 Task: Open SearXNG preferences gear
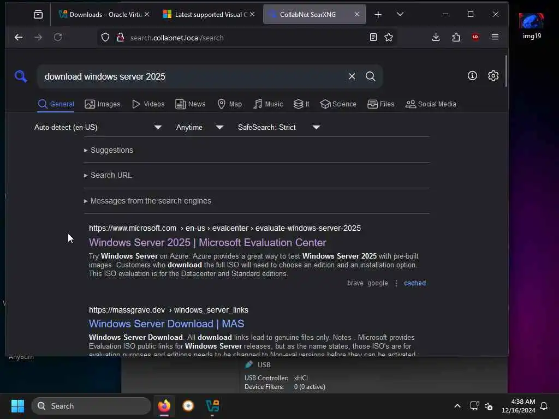coord(493,75)
